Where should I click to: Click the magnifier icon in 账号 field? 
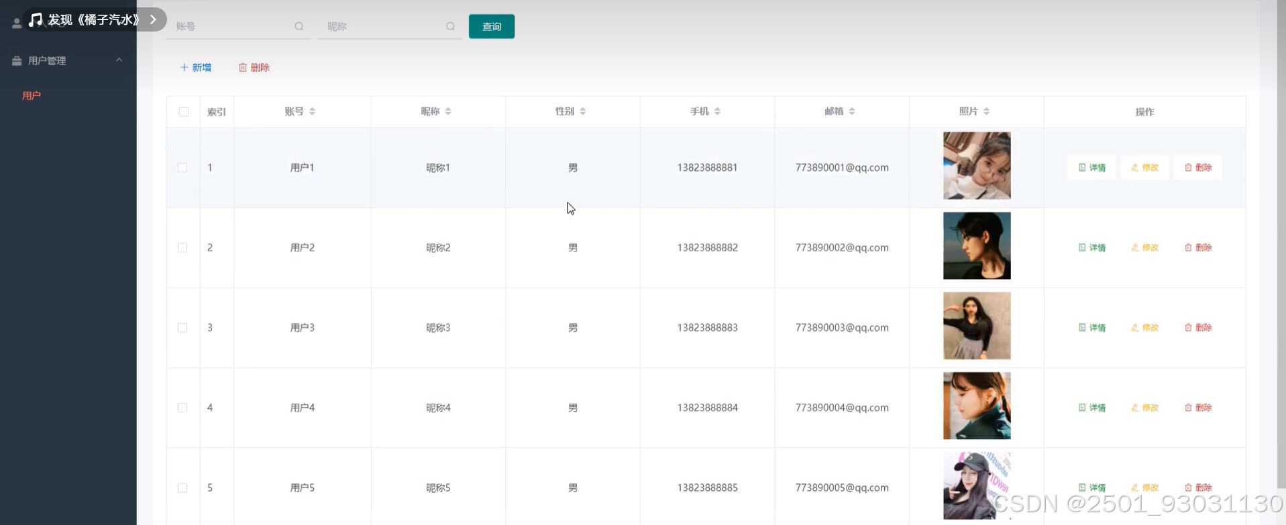(299, 26)
